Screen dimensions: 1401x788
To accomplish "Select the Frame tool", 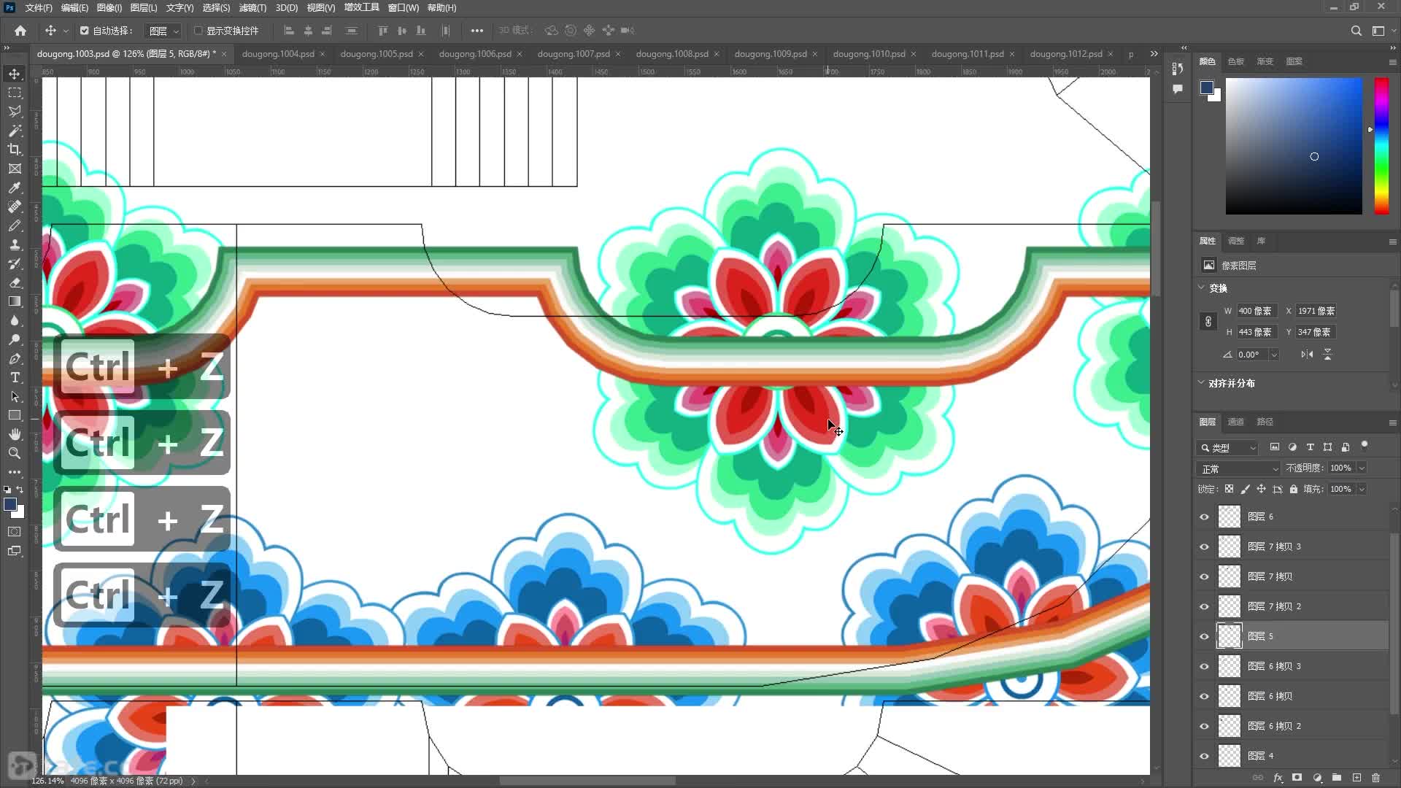I will coord(15,169).
